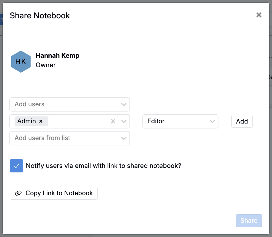The image size is (272, 237).
Task: Click the Share Notebook dialog title
Action: (x=40, y=15)
